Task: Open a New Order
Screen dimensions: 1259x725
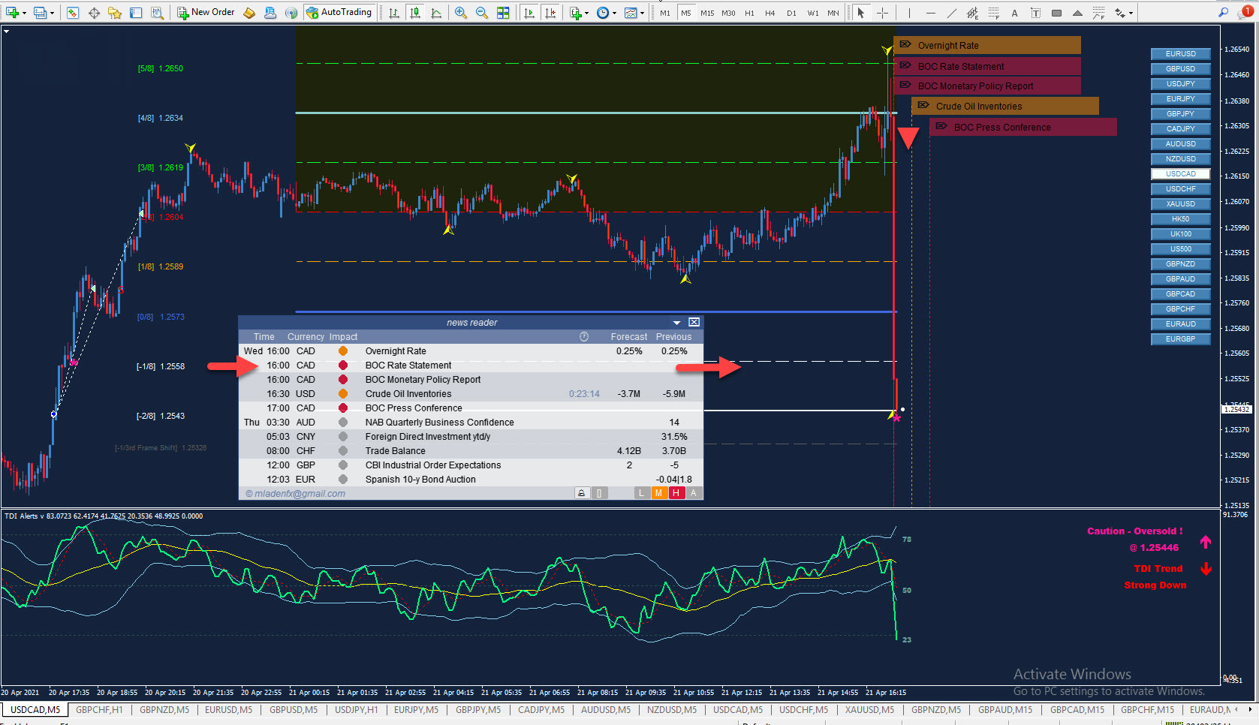Action: point(206,13)
